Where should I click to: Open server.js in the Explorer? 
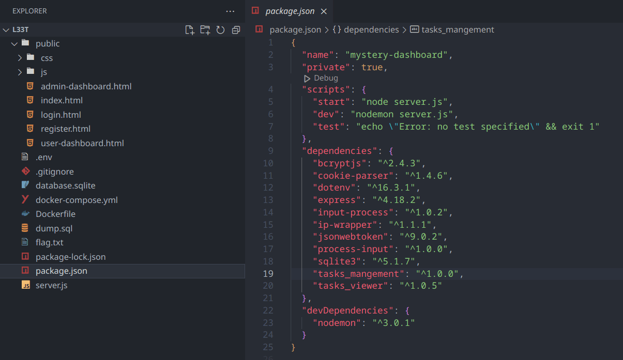point(51,285)
